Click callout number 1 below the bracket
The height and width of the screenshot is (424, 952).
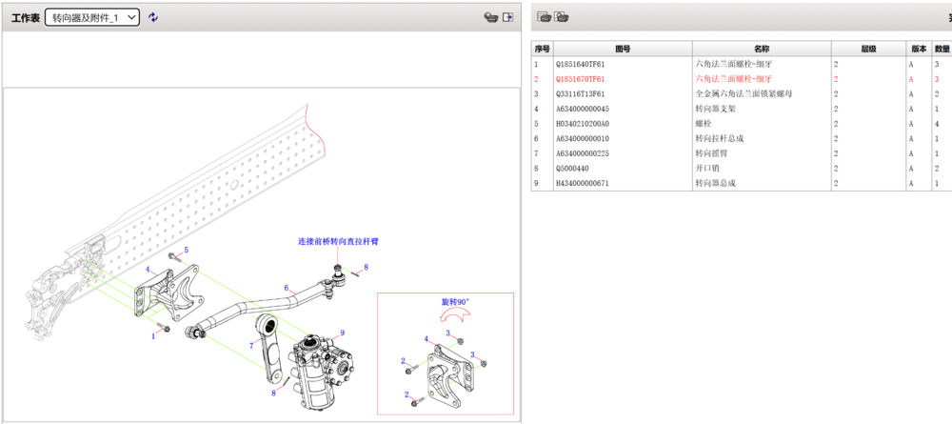(x=152, y=336)
